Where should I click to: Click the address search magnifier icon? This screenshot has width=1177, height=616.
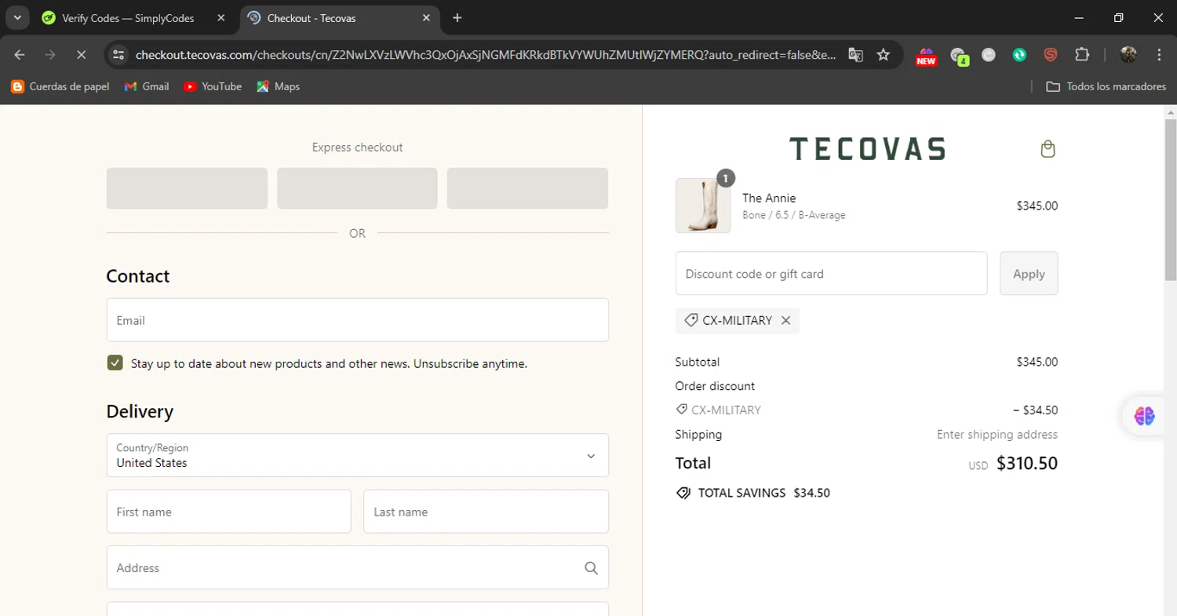[592, 568]
